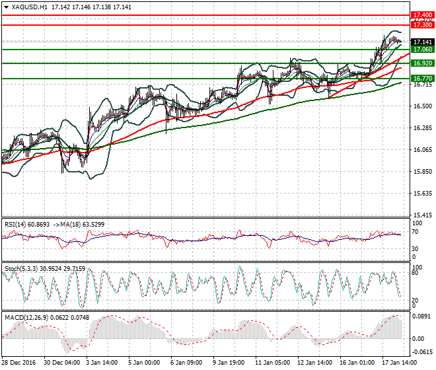Click the 28 Dec 2016 date label
This screenshot has width=436, height=370.
(18, 363)
